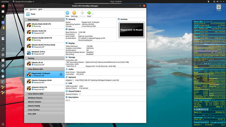Select Windows 10 Pro VM icon
226x127 pixels.
pos(29,53)
